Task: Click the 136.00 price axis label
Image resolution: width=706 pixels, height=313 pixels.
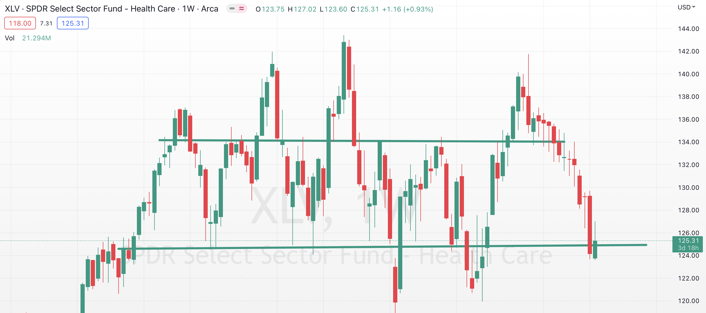Action: pyautogui.click(x=688, y=119)
